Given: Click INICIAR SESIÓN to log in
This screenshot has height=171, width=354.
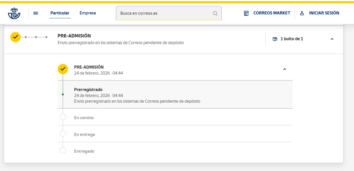Looking at the screenshot, I should point(324,13).
